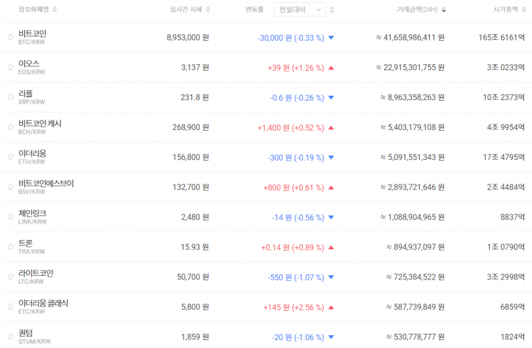Select the price 268,900 원
The width and height of the screenshot is (532, 348).
pos(191,127)
